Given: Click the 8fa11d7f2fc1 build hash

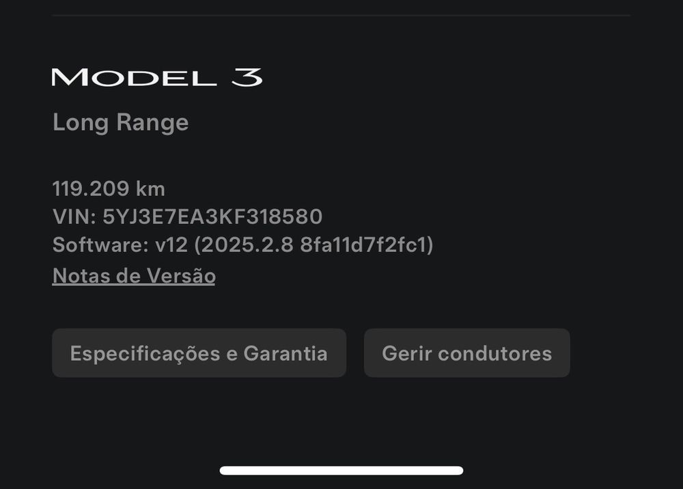Looking at the screenshot, I should coord(363,244).
